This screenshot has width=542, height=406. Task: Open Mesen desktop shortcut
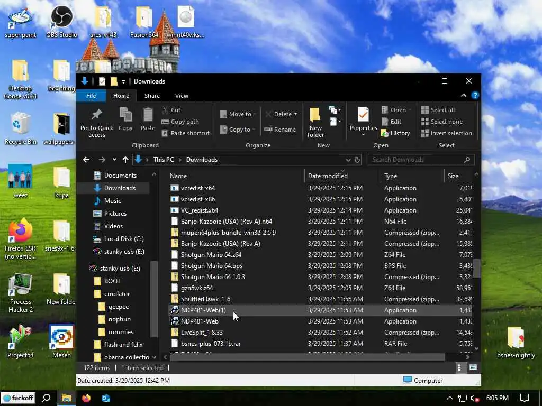[x=61, y=341]
